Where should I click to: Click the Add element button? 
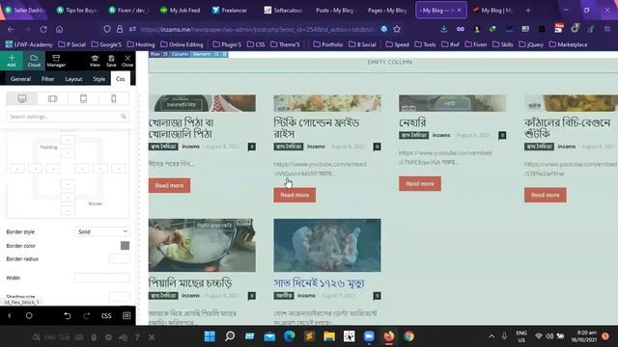(x=12, y=61)
